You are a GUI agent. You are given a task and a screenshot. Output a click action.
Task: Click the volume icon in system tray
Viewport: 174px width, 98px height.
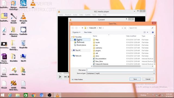[162, 95]
